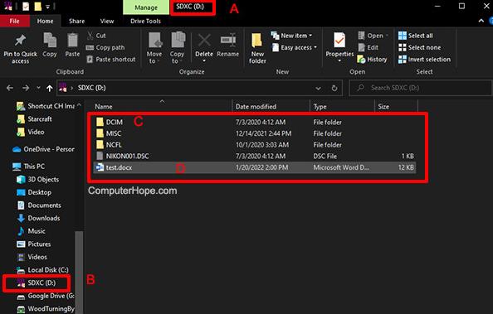Screen dimensions: 493x314
Task: Refresh the SDXC (D:) folder view
Action: point(334,88)
